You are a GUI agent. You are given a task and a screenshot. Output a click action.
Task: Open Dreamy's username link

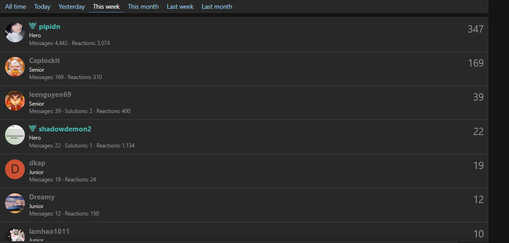click(42, 197)
